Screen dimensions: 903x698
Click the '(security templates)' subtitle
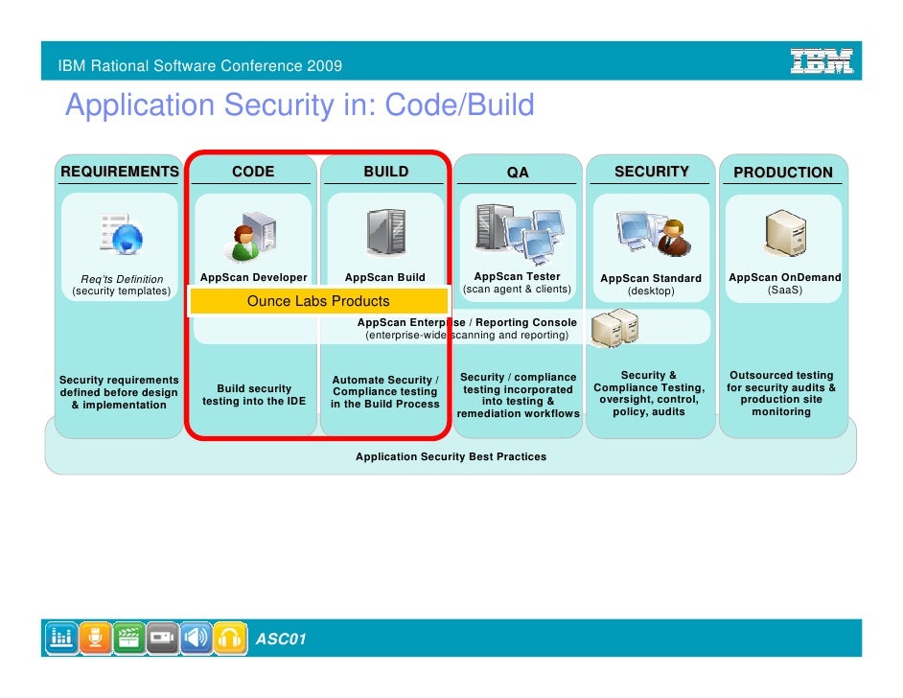(122, 291)
